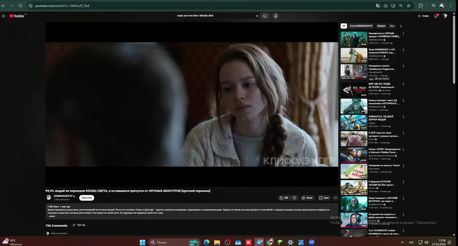Reload the page
Screen dimensions: 458x246
click(20, 6)
